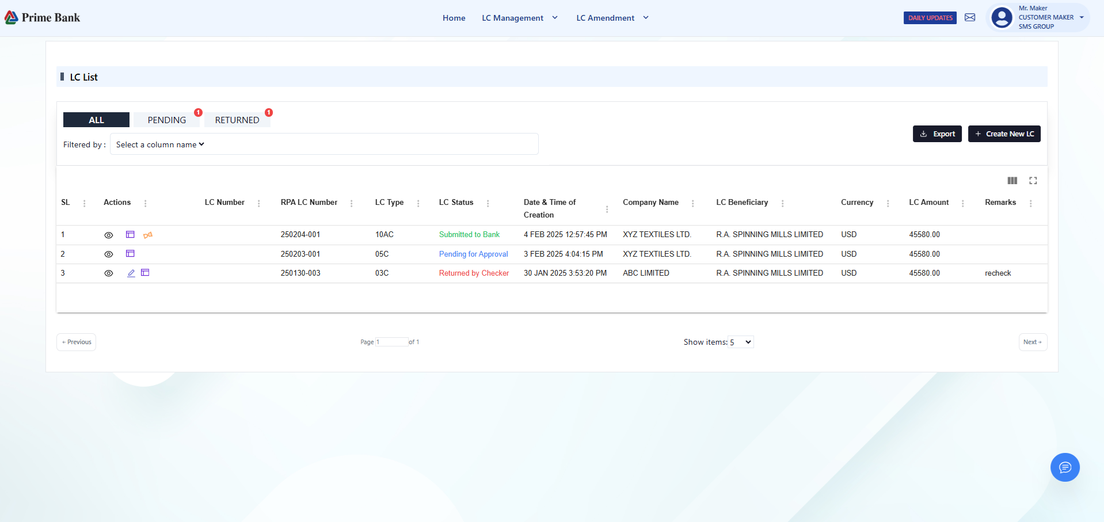Click the orange icon in row 250204-001
Screen dimensions: 1104x522
[x=148, y=235]
